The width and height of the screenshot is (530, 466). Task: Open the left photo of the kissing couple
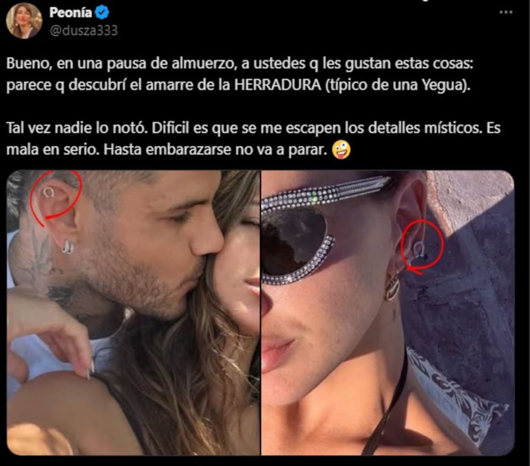133,313
